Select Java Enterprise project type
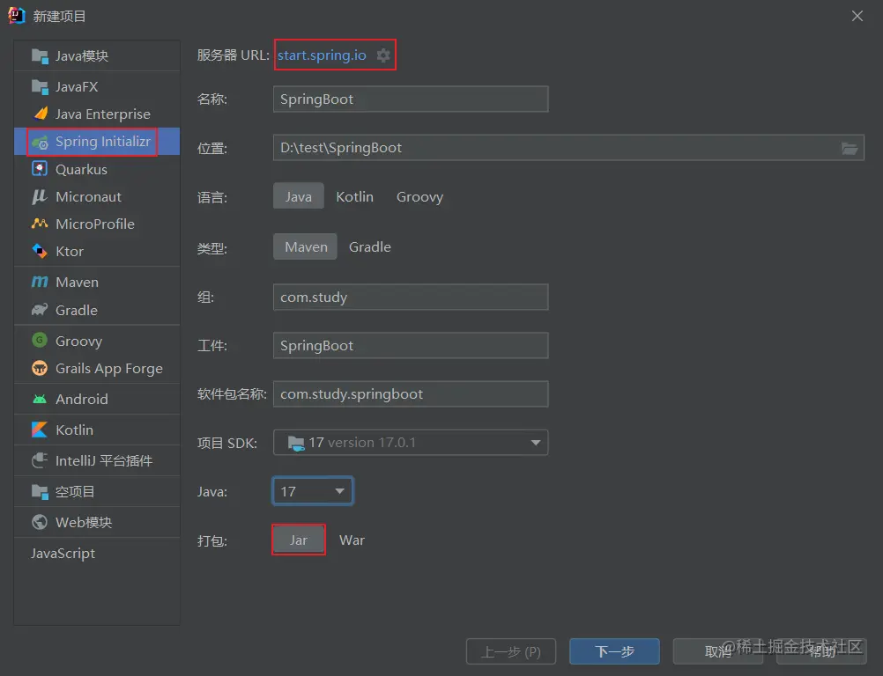 [x=97, y=114]
